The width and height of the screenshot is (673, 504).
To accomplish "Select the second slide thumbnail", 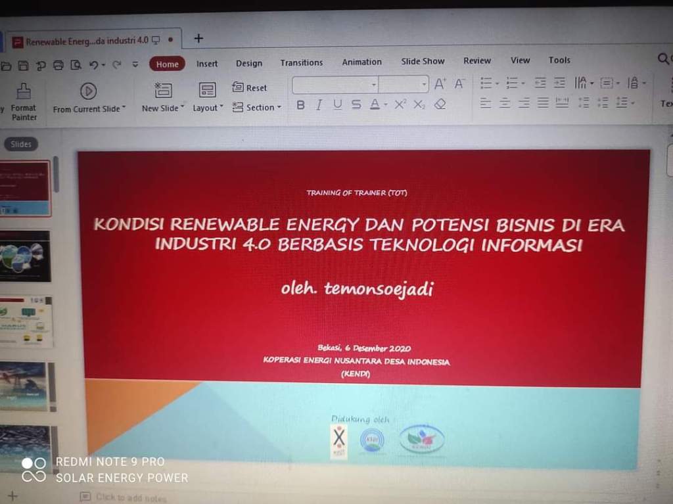I will click(x=26, y=256).
